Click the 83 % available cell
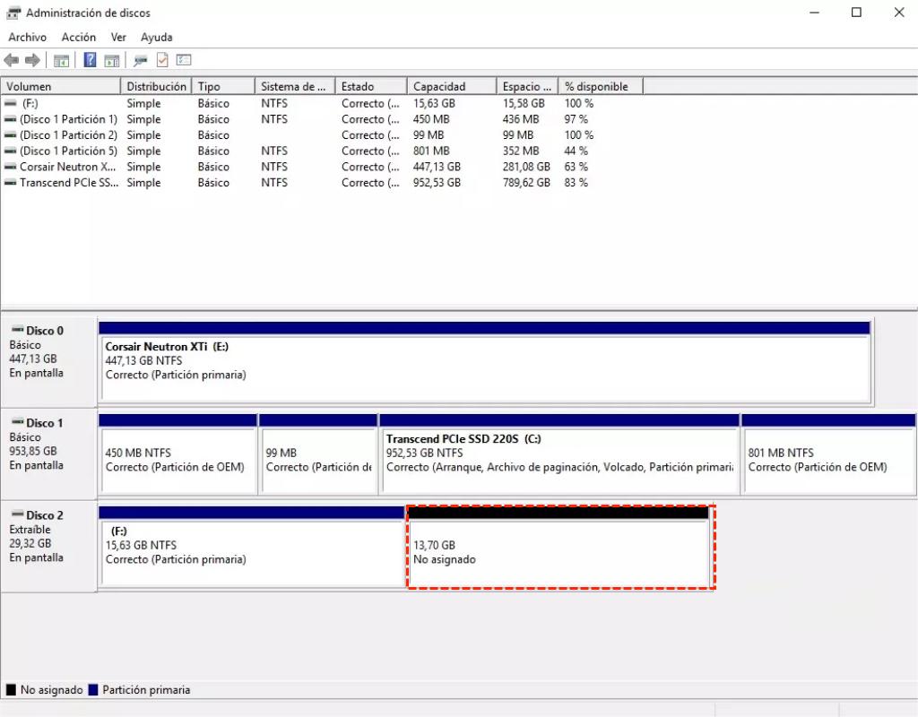 point(576,183)
